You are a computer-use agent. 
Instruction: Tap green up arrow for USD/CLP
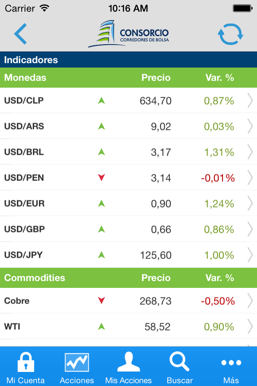(x=102, y=101)
